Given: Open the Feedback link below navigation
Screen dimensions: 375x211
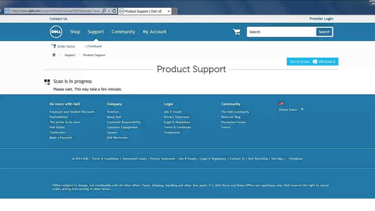Looking at the screenshot, I should [93, 46].
